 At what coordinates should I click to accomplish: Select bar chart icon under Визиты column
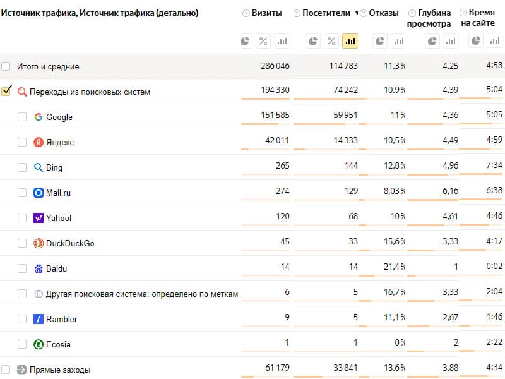282,41
